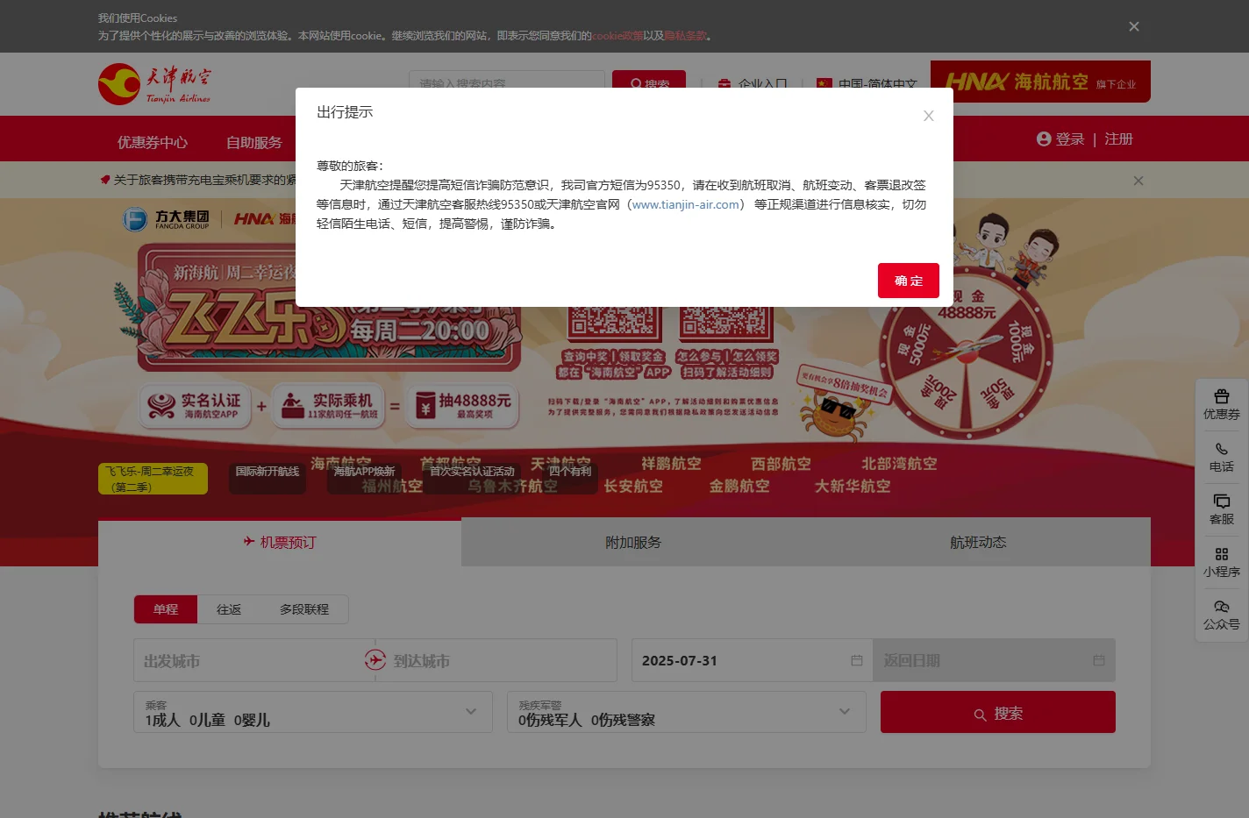Open the 小程序 sidebar icon
1249x818 pixels.
pyautogui.click(x=1222, y=563)
